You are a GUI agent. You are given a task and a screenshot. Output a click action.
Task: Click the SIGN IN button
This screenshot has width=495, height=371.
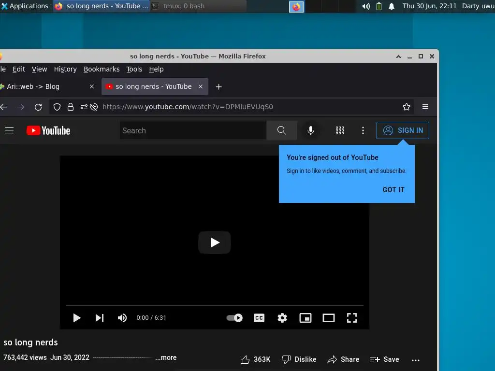[403, 130]
